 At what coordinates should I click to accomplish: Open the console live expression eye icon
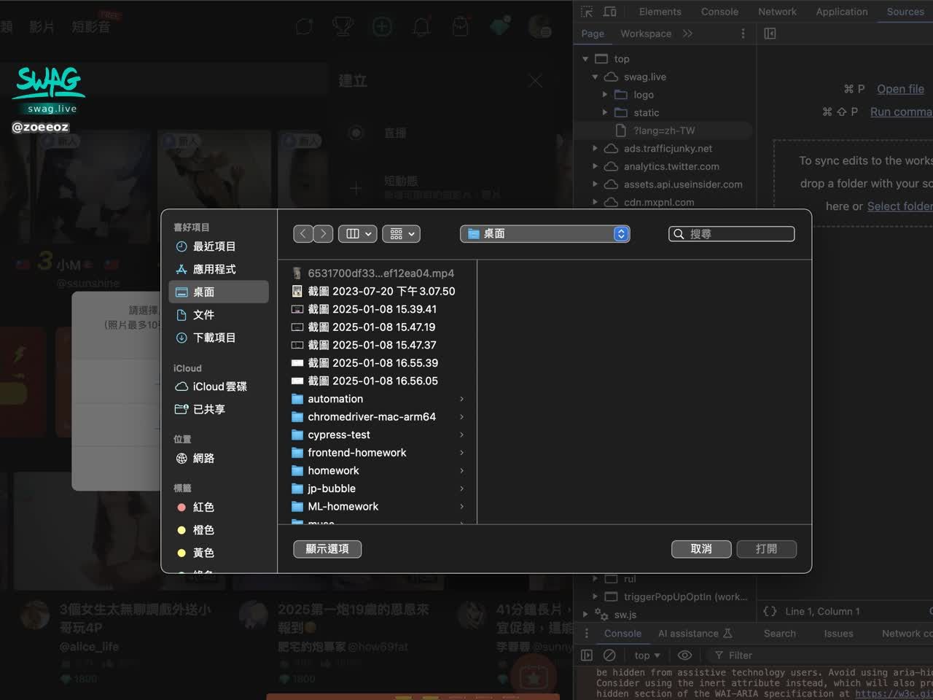tap(684, 656)
